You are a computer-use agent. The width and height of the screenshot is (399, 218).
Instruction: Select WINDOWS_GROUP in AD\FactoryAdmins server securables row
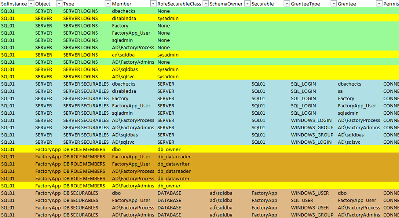click(x=312, y=128)
